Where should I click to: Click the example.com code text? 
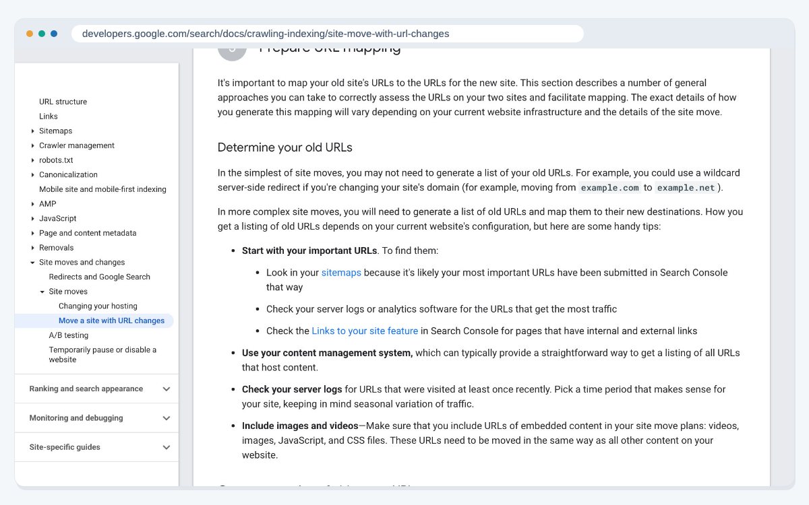pos(609,188)
